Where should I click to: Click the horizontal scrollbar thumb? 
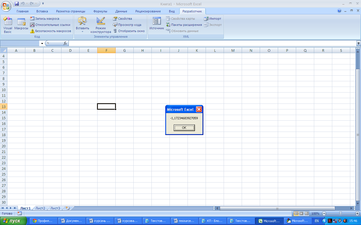click(277, 208)
